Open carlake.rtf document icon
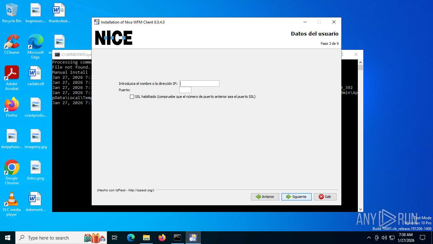Image resolution: width=433 pixels, height=244 pixels. [35, 76]
